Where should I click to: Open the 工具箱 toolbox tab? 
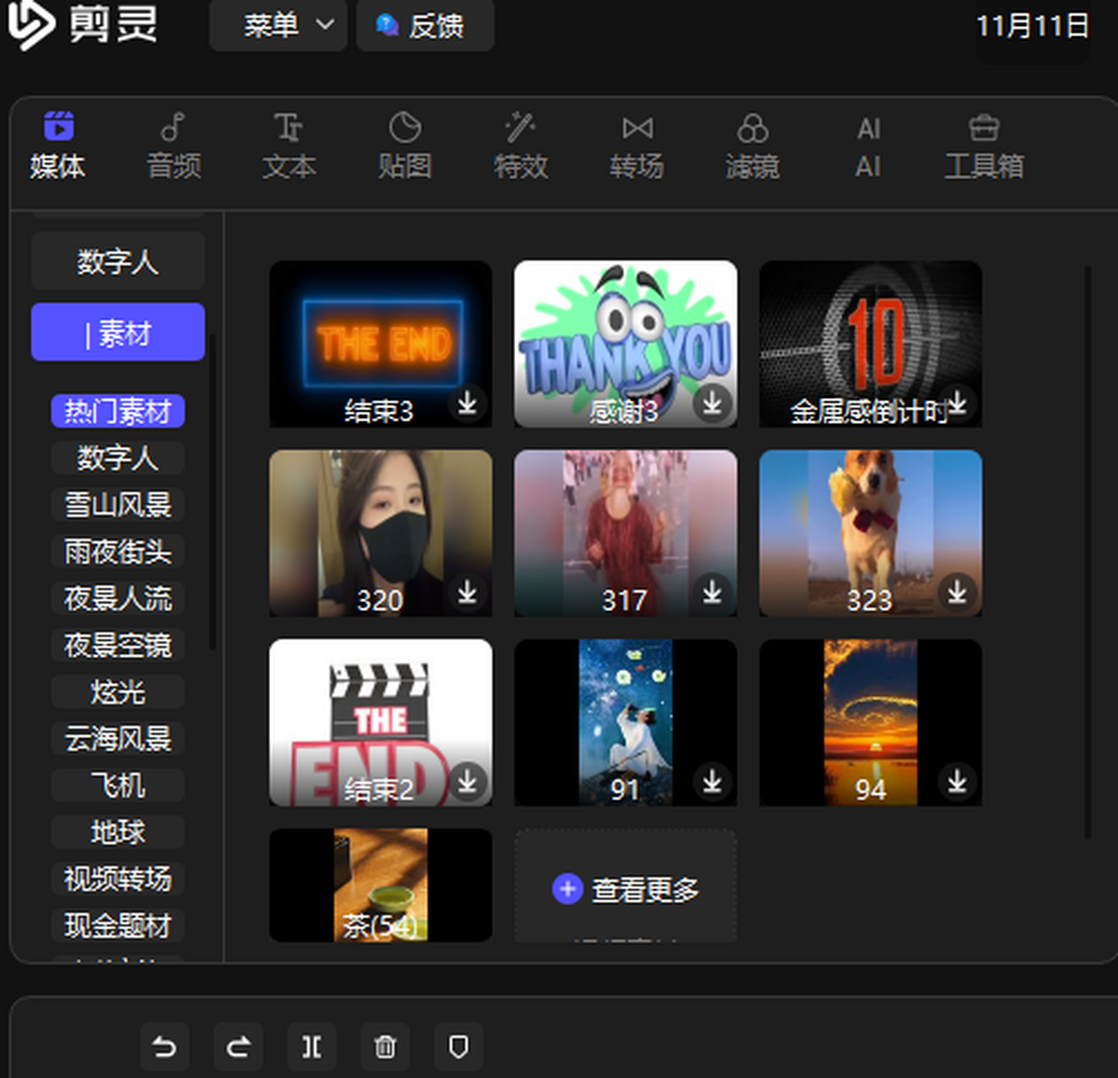pos(984,146)
